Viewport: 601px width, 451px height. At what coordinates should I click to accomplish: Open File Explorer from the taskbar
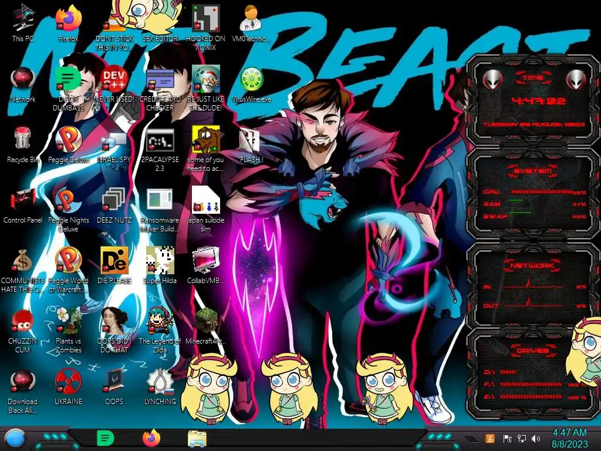tap(197, 439)
